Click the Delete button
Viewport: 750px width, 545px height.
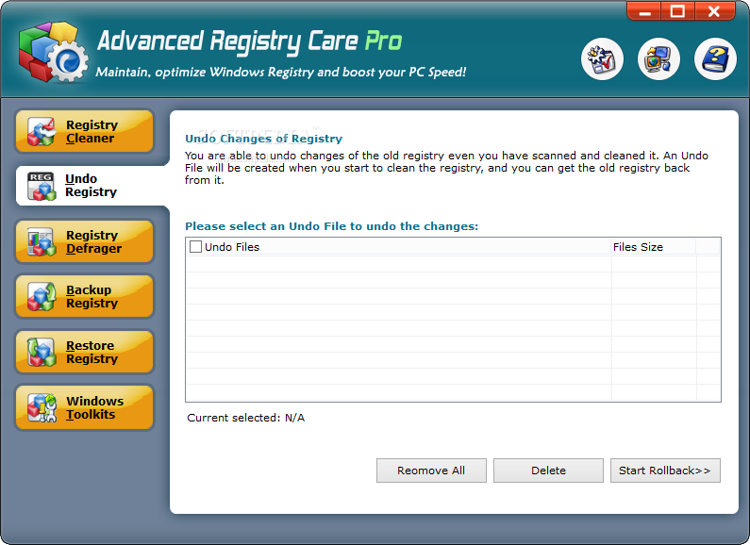(548, 471)
